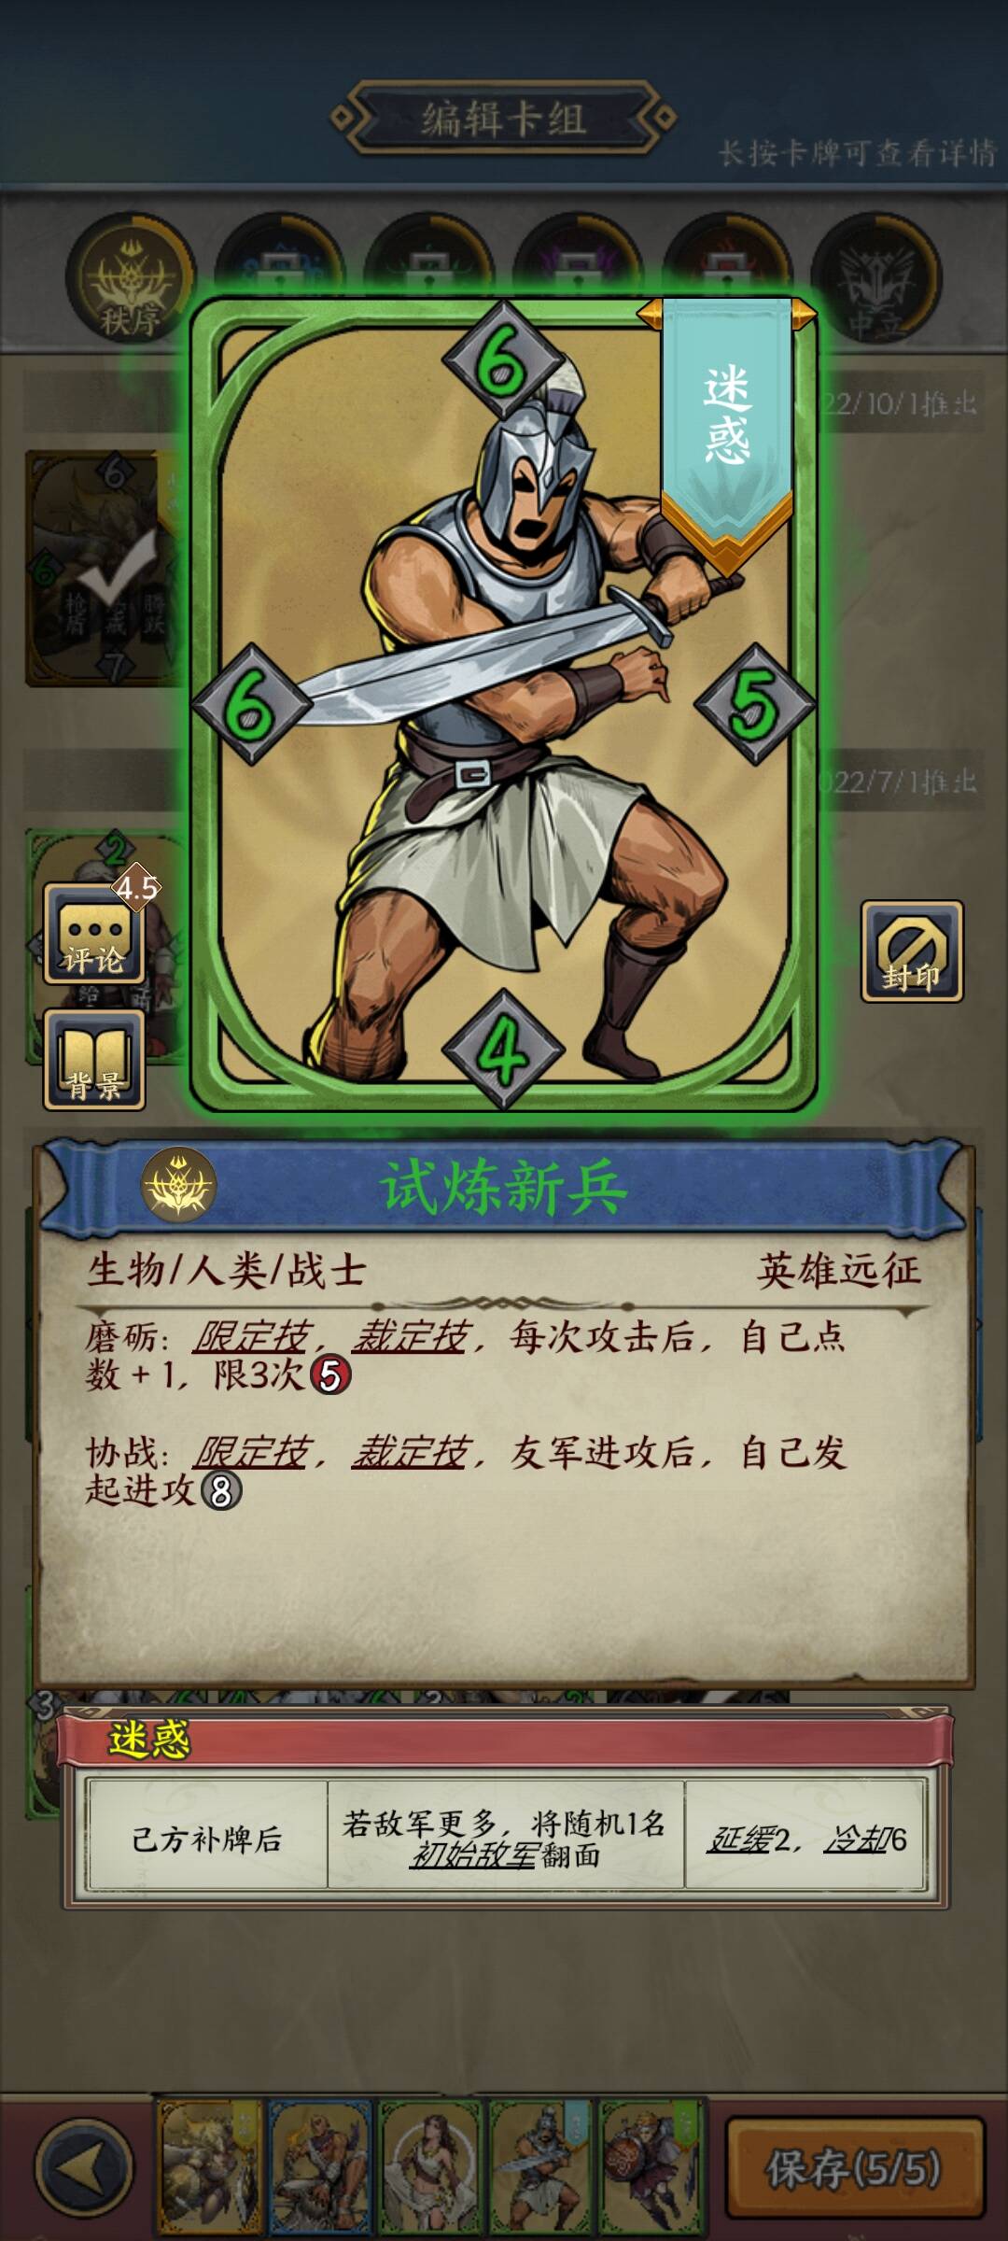Tap the checkmarked card behind the left edge
1008x2241 pixels.
coord(105,568)
